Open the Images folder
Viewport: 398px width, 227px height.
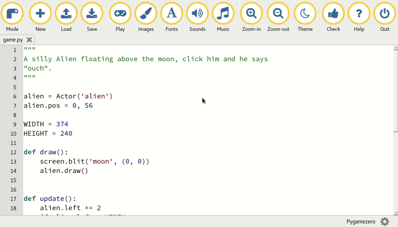point(146,13)
